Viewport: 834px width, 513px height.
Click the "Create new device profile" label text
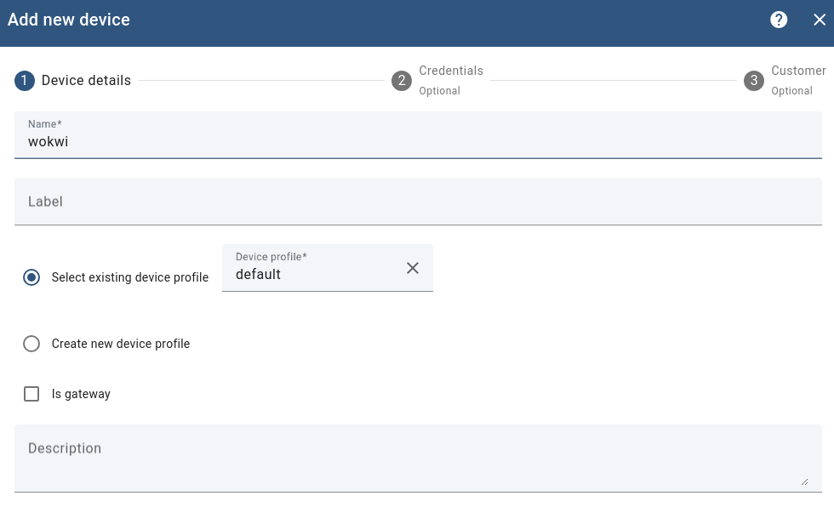coord(121,344)
